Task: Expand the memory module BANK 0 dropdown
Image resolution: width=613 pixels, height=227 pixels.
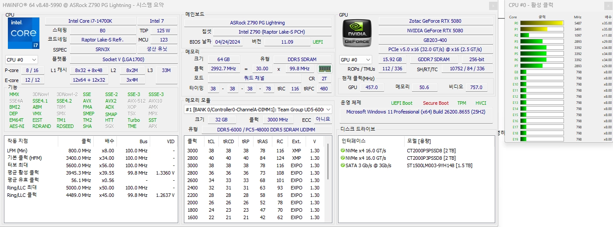Action: tap(258, 109)
